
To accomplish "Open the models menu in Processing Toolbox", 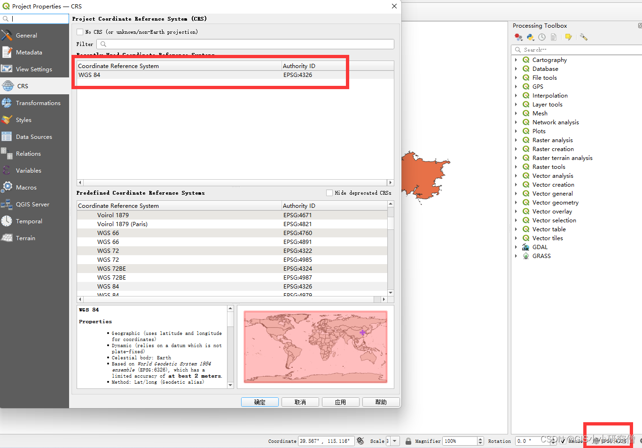I will pos(518,37).
